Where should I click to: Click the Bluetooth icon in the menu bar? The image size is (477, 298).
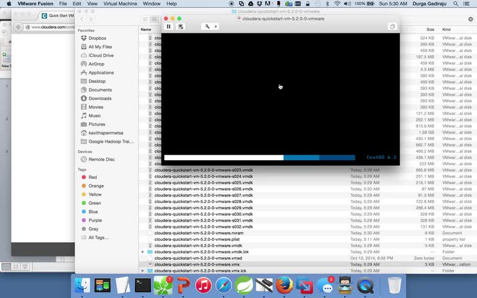pyautogui.click(x=327, y=4)
